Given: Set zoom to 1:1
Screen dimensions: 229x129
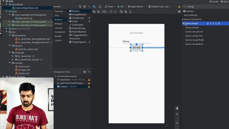Looking at the screenshot, I should (x=177, y=123).
